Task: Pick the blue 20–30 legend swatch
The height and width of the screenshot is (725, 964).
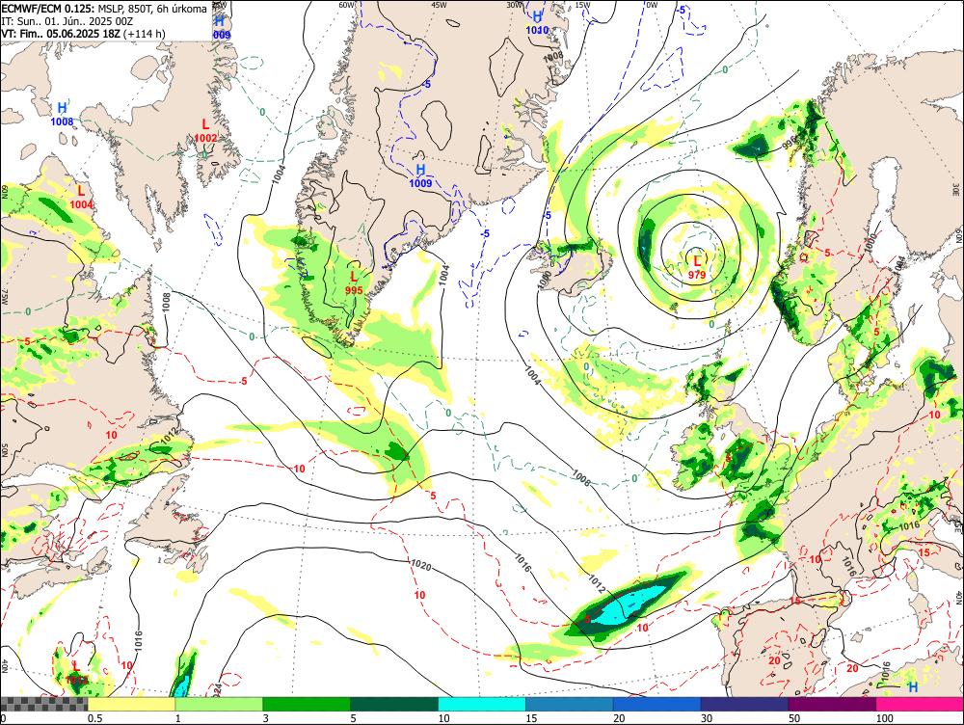Action: (x=656, y=705)
